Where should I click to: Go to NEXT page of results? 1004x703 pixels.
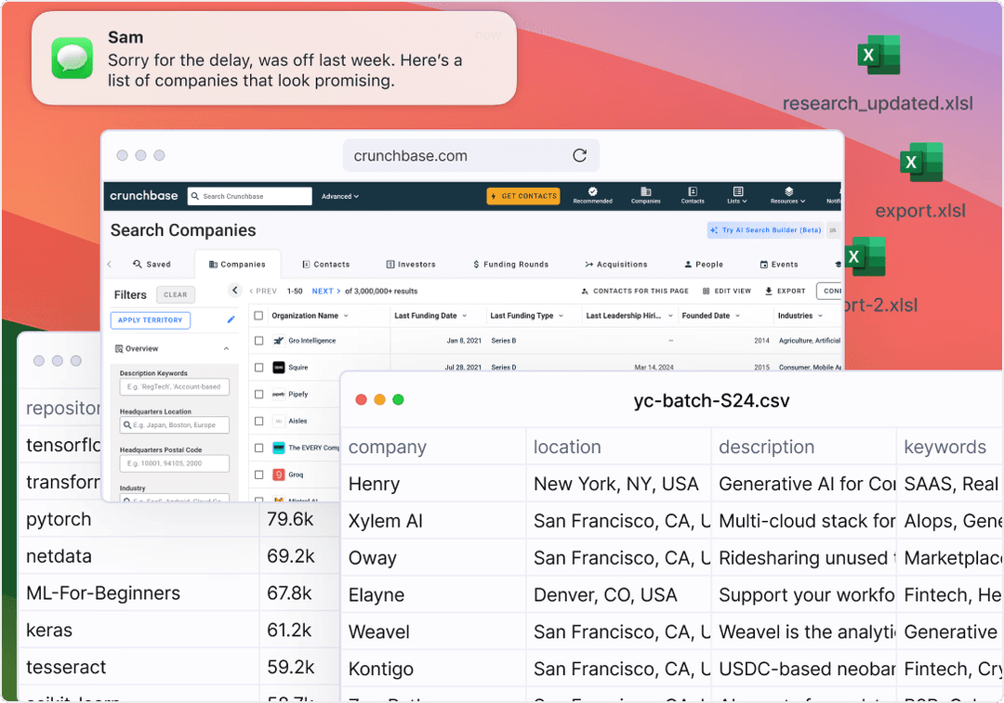326,291
